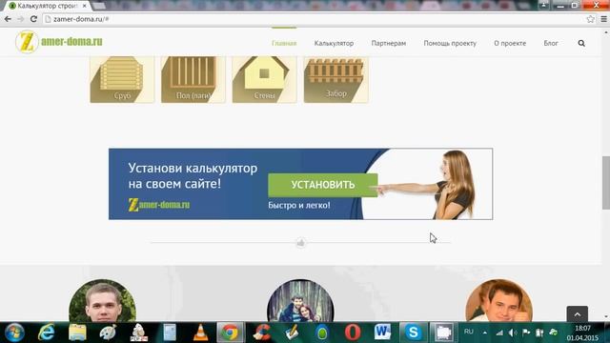Open the CCleaner taskbar icon
The height and width of the screenshot is (343, 610).
(x=261, y=333)
